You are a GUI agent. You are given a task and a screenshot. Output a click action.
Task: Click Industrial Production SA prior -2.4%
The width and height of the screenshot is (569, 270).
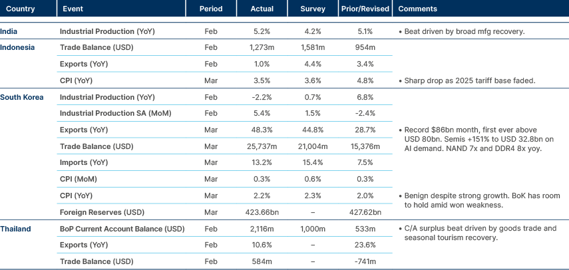[365, 114]
